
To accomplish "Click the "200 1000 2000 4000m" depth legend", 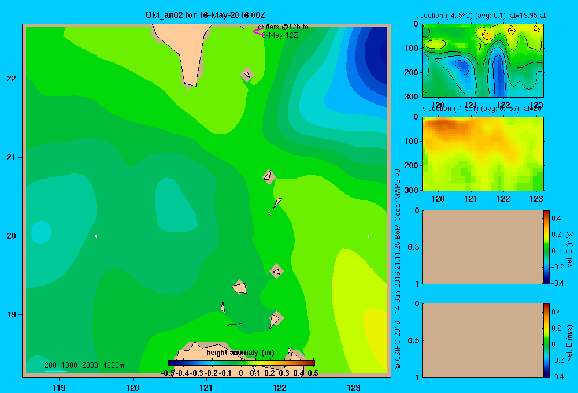I will 84,365.
